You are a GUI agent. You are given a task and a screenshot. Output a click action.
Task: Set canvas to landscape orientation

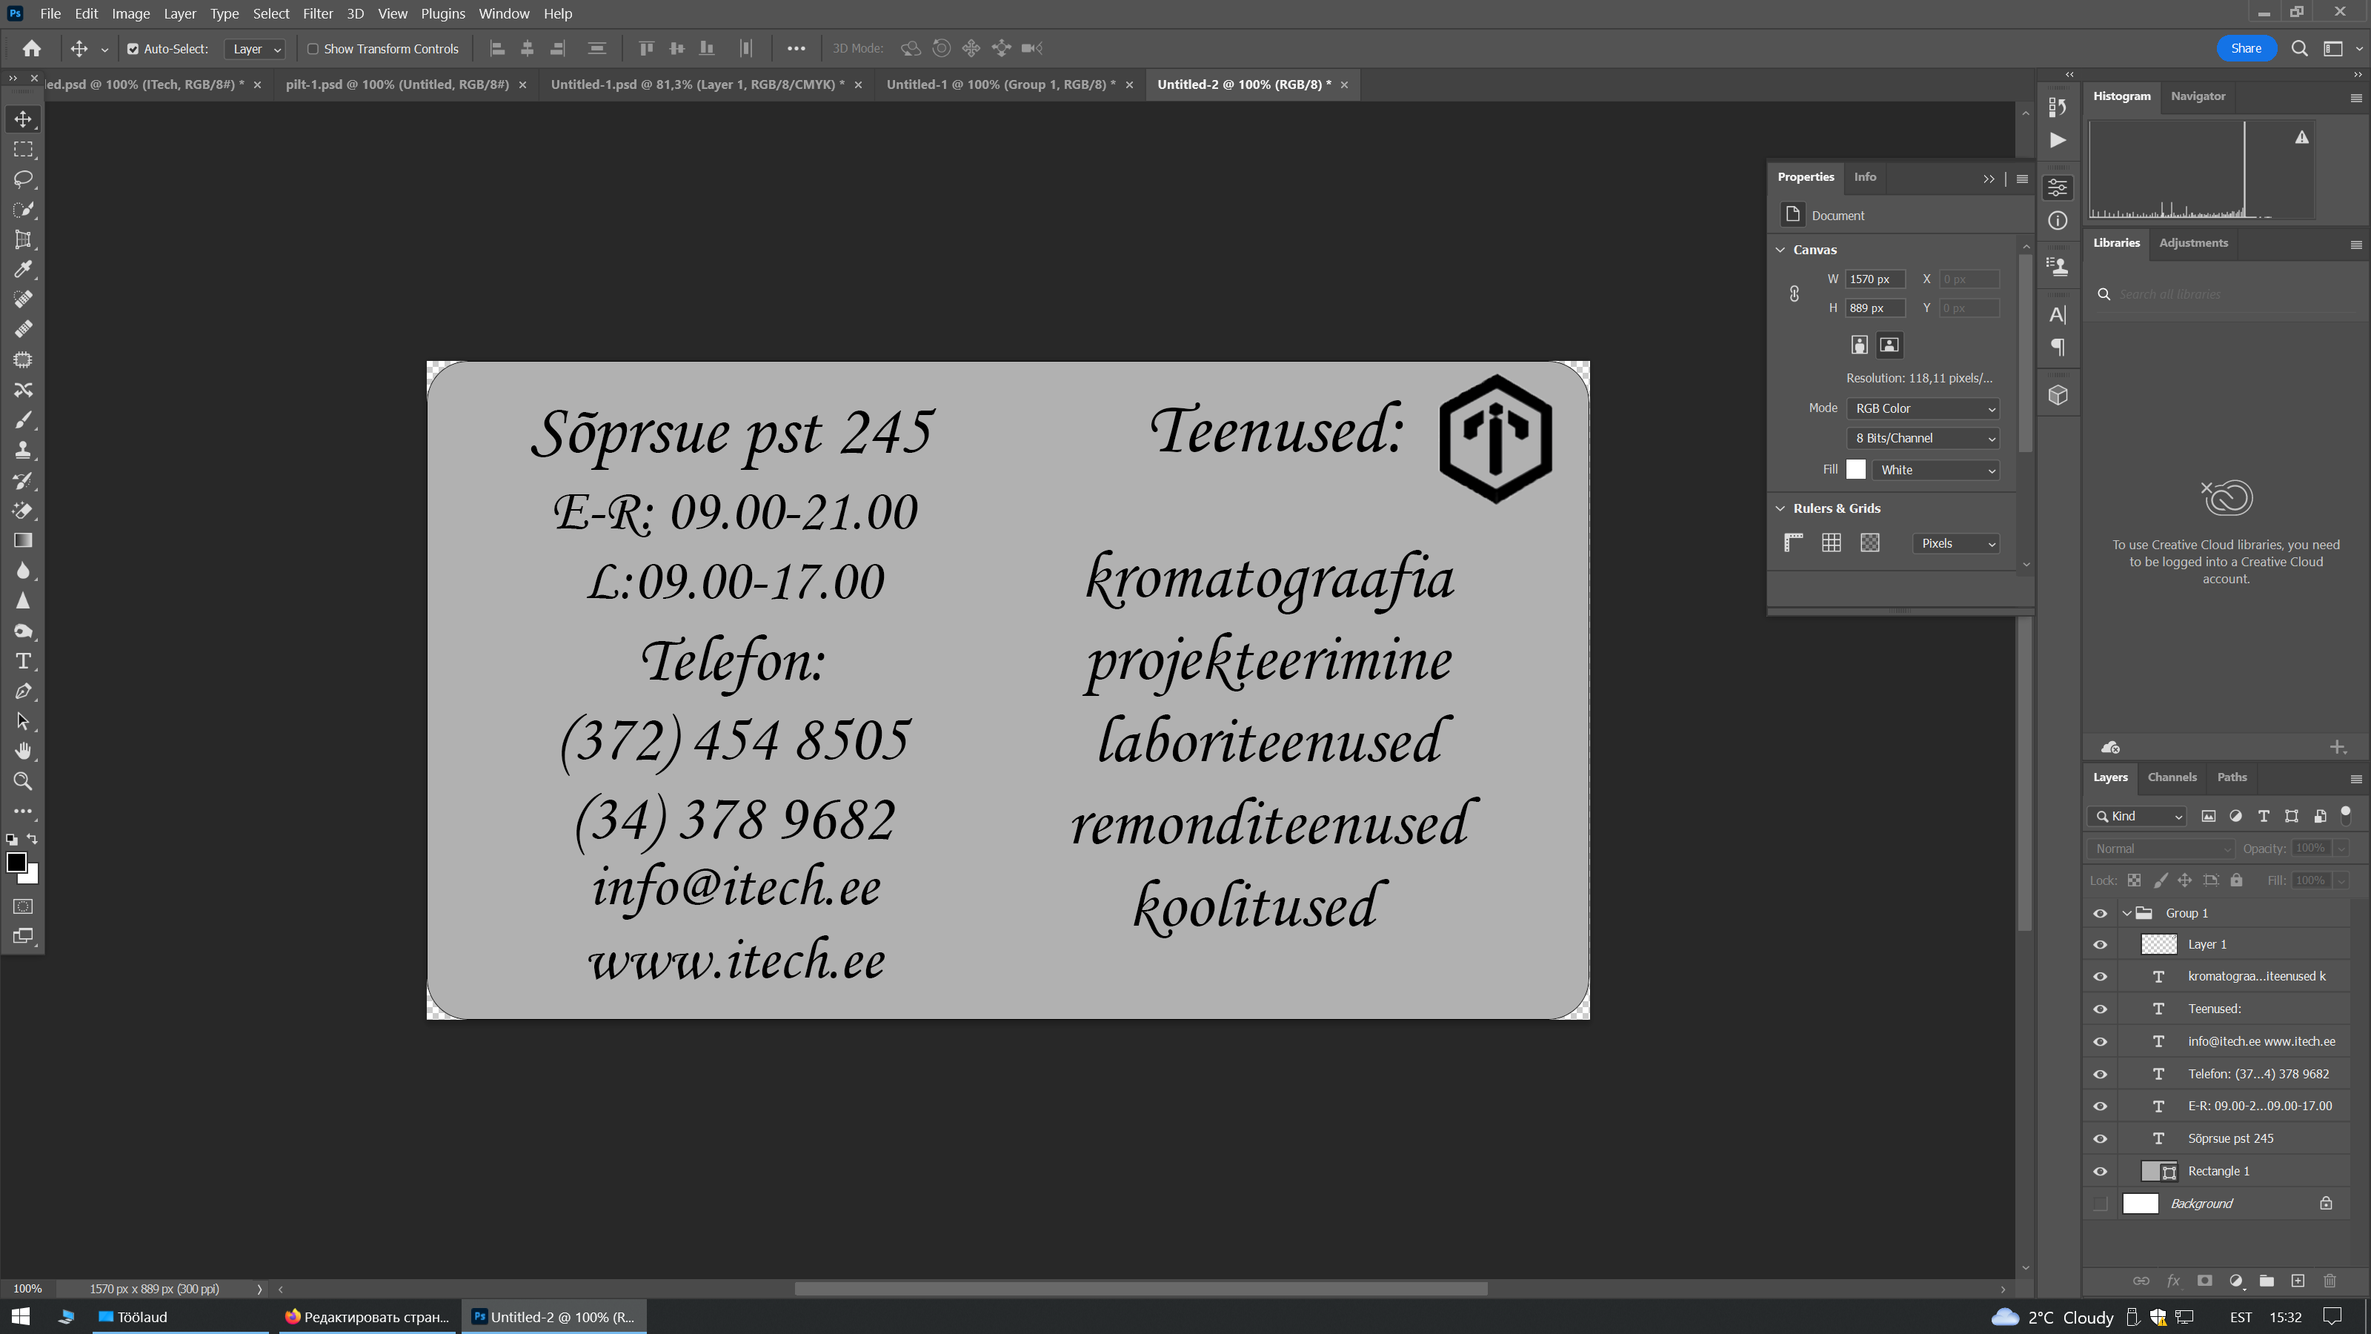1889,345
